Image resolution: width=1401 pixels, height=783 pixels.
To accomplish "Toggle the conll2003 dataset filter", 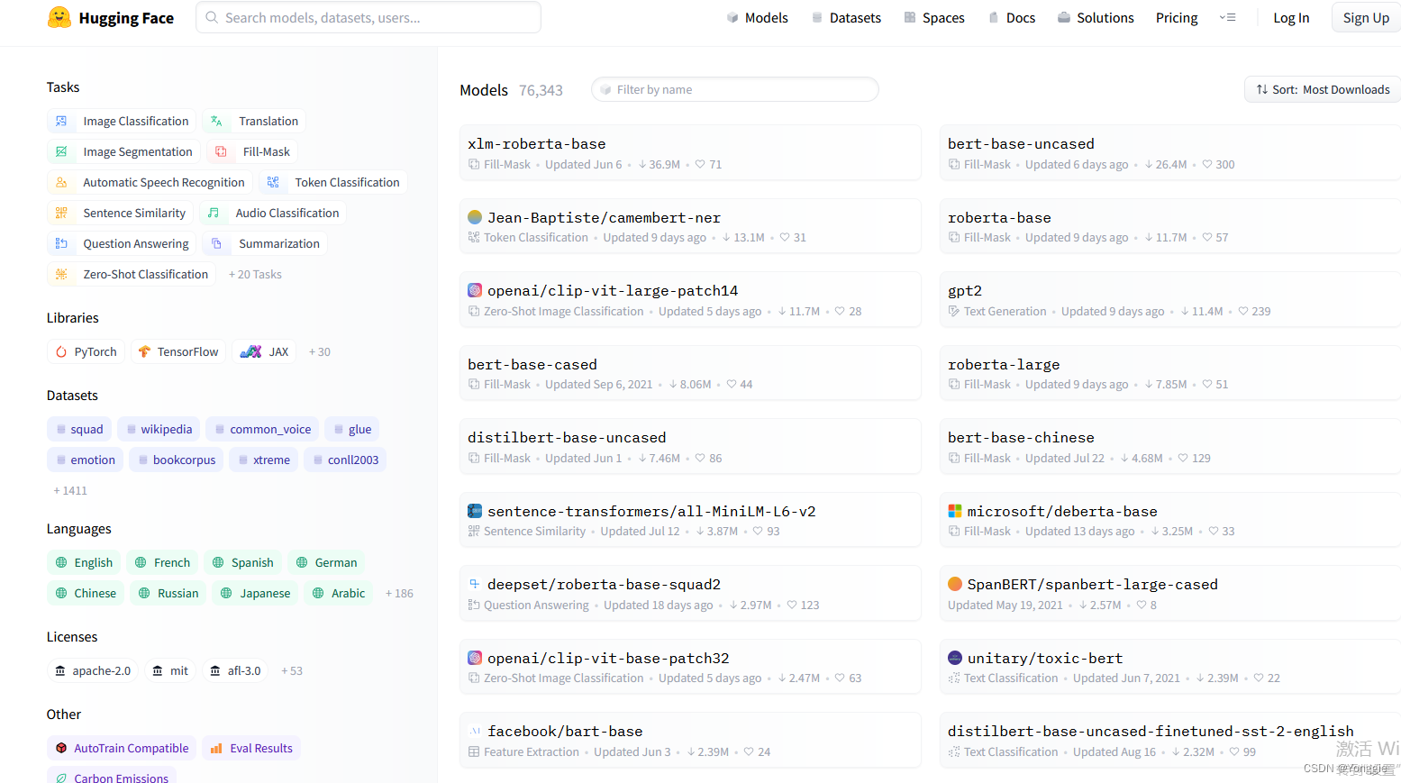I will tap(345, 460).
